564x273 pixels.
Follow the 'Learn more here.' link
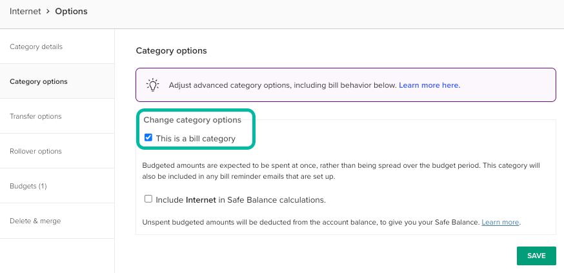[429, 85]
